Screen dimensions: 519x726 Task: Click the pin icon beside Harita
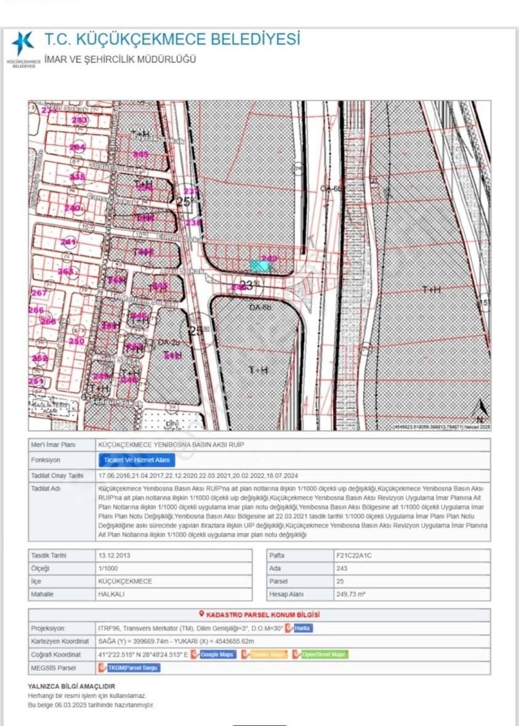(x=289, y=628)
